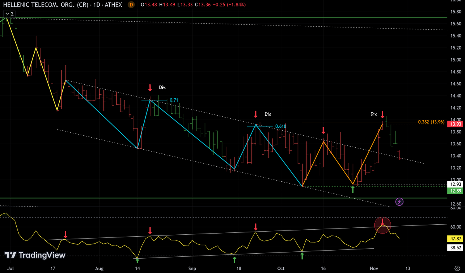Open the purple lightning events marker
The image size is (465, 273).
400,201
